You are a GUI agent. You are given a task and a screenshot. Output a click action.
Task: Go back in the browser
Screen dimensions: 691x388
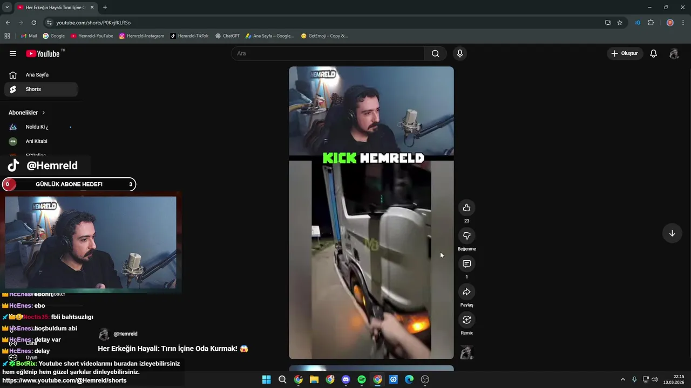8,23
